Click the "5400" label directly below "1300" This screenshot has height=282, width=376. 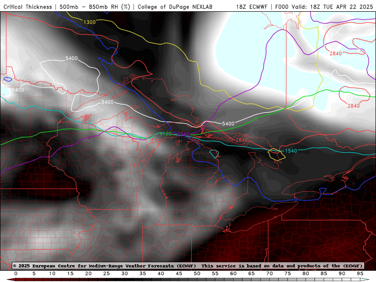(71, 58)
